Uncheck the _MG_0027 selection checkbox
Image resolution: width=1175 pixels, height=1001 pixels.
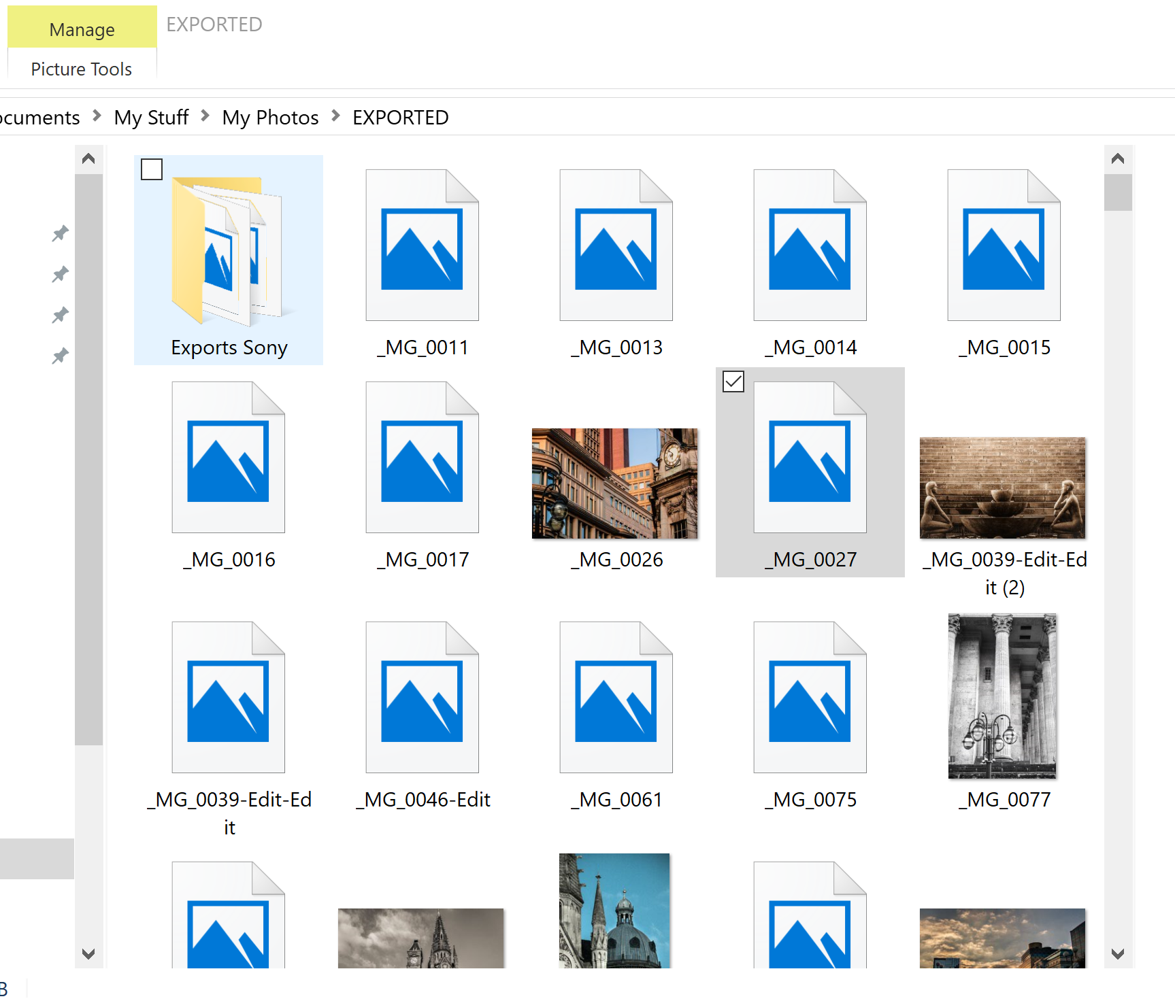pos(733,383)
